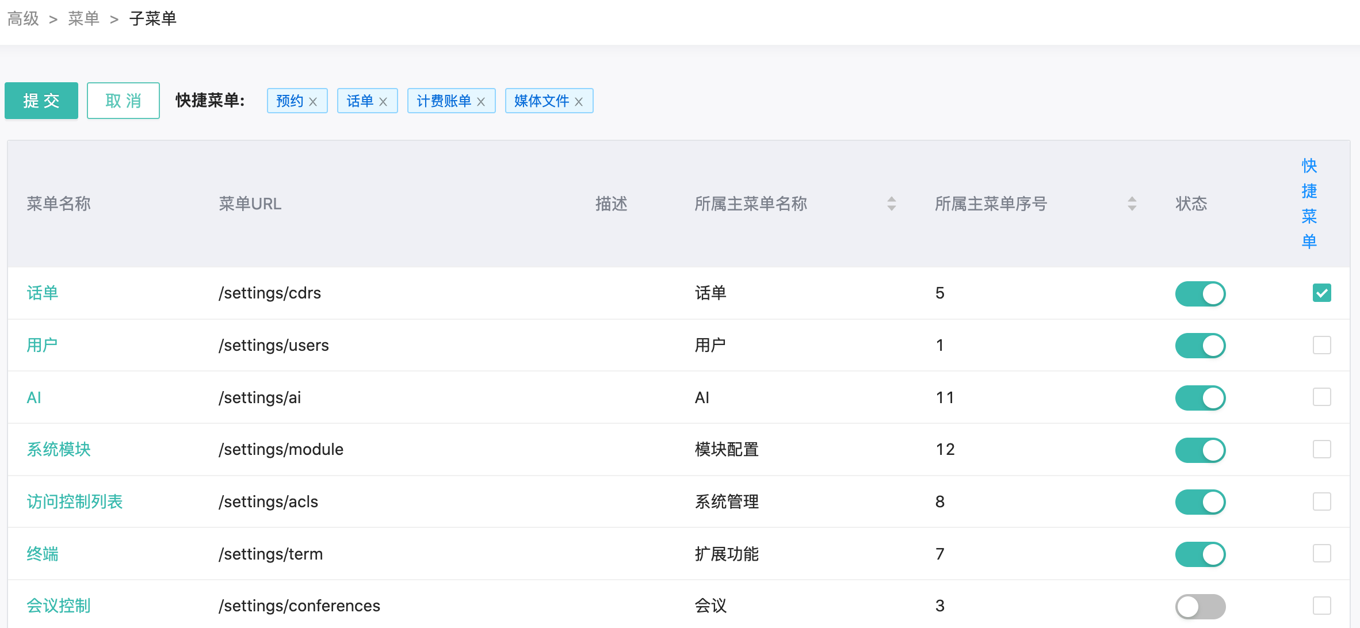Select the /settings/term URL cell
Screen dimensions: 1360x628
[271, 554]
